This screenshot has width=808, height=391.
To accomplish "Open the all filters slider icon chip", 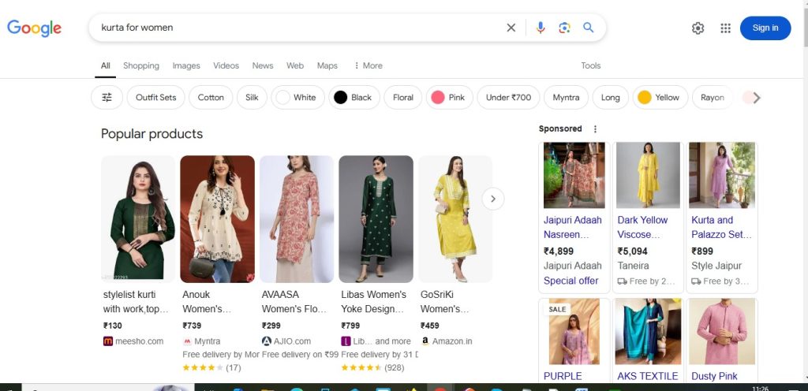I will click(x=107, y=97).
